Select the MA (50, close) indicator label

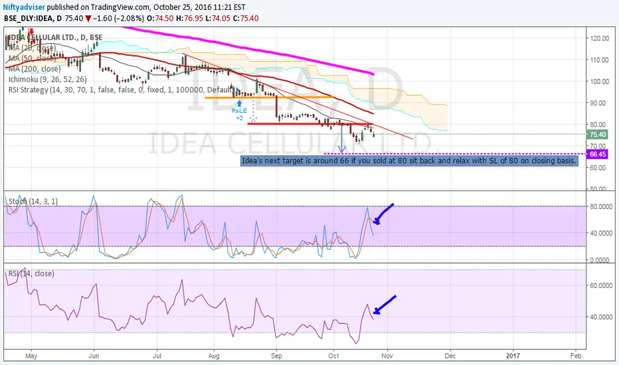[33, 58]
